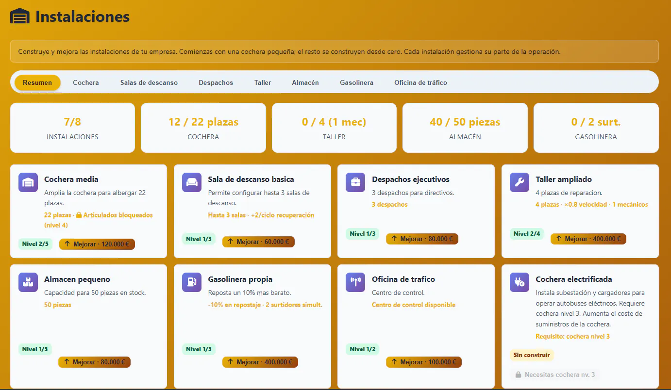
Task: Open the Cochera tab
Action: pos(86,82)
